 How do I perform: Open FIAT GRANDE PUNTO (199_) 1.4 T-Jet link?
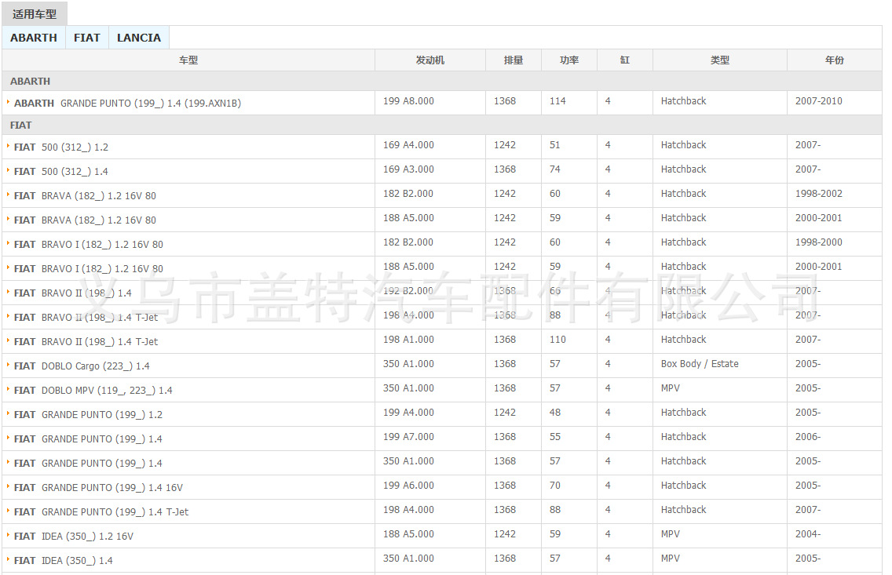point(101,512)
